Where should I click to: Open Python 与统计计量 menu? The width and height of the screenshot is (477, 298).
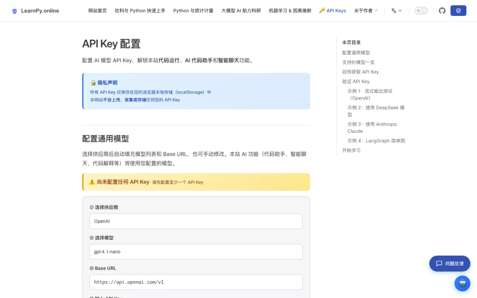click(193, 11)
